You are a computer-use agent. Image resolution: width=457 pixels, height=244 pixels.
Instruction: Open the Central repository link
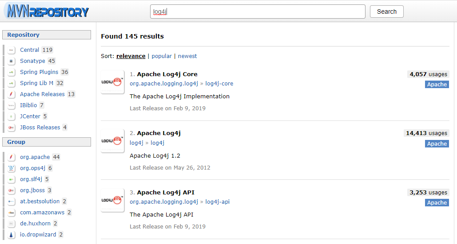click(x=29, y=50)
